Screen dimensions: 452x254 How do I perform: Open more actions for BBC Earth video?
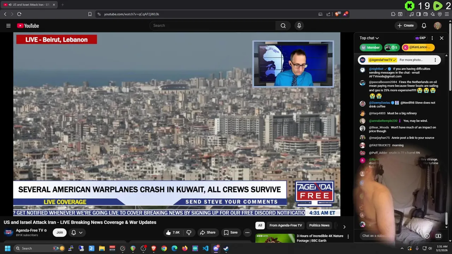pyautogui.click(x=348, y=236)
